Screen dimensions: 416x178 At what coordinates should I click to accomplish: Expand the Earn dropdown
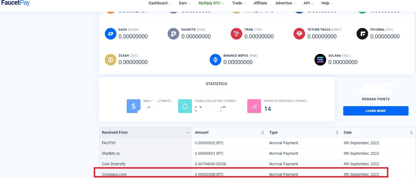coord(185,3)
